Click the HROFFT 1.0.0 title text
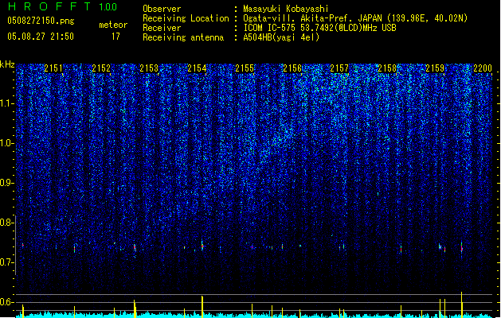 [62, 6]
